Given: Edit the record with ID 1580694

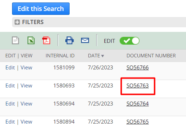Looking at the screenshot, I should click(x=10, y=104).
